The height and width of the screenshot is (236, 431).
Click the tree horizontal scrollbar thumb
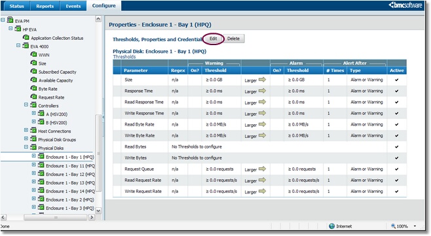tap(56, 217)
